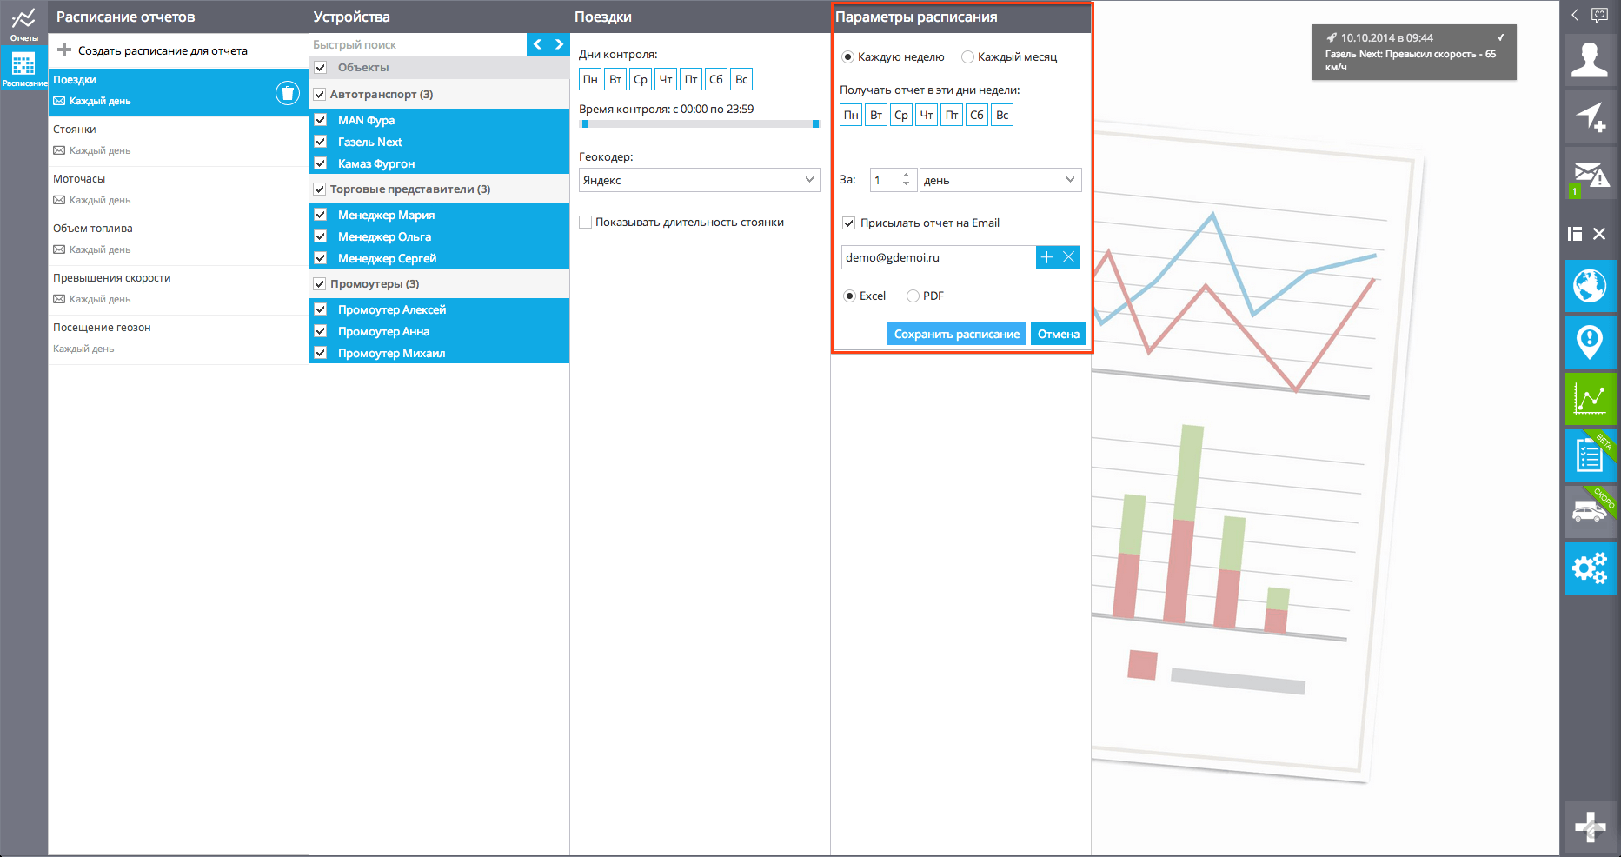Screen dimensions: 1621x857
Task: Open the user profile icon
Action: 1590,61
